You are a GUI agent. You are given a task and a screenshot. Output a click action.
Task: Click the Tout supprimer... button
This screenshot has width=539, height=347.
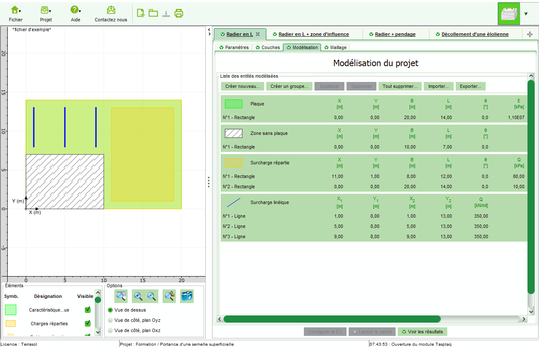point(400,86)
